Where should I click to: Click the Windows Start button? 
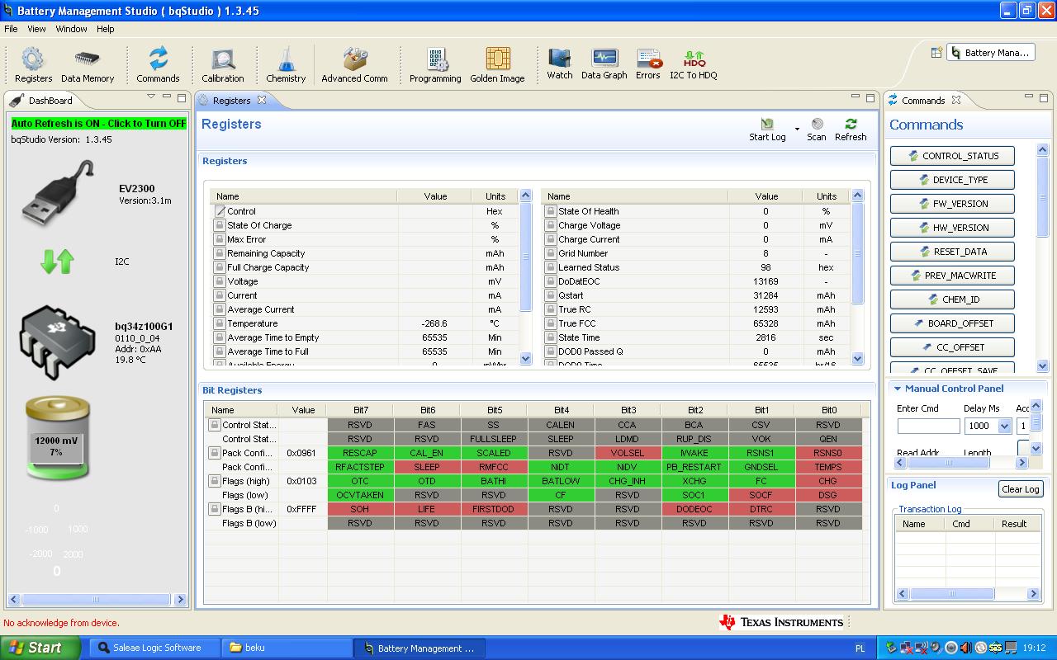click(40, 648)
